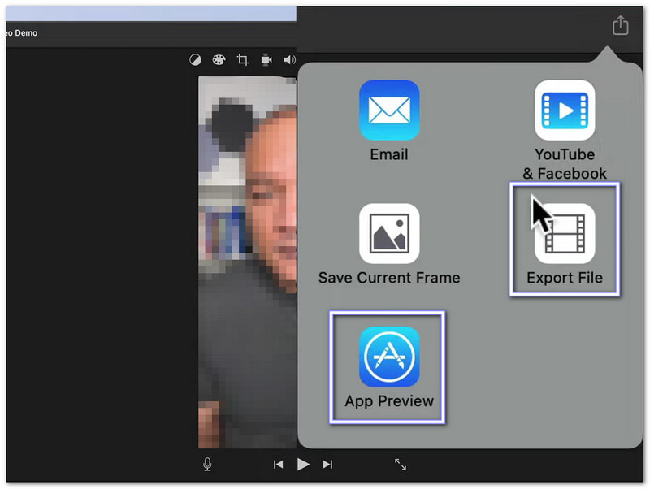Select the App Preview App Store icon

[x=389, y=357]
